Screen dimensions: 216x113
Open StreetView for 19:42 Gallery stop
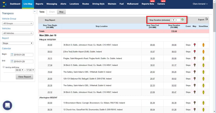(x=203, y=72)
